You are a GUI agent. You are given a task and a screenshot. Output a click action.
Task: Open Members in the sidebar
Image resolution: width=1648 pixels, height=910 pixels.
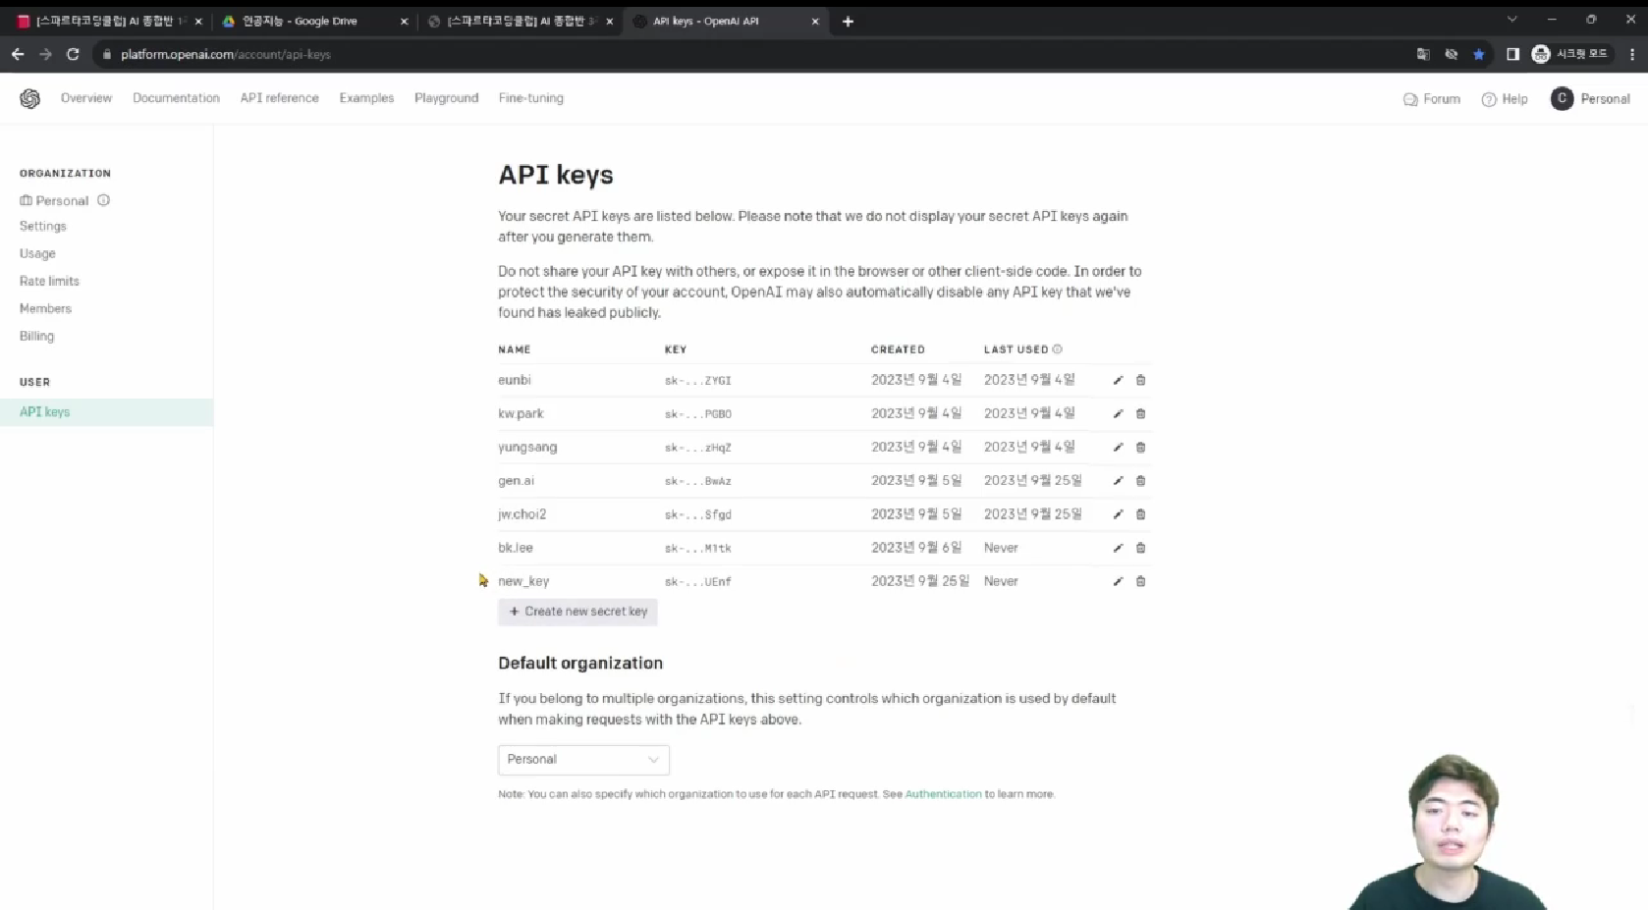pos(45,308)
